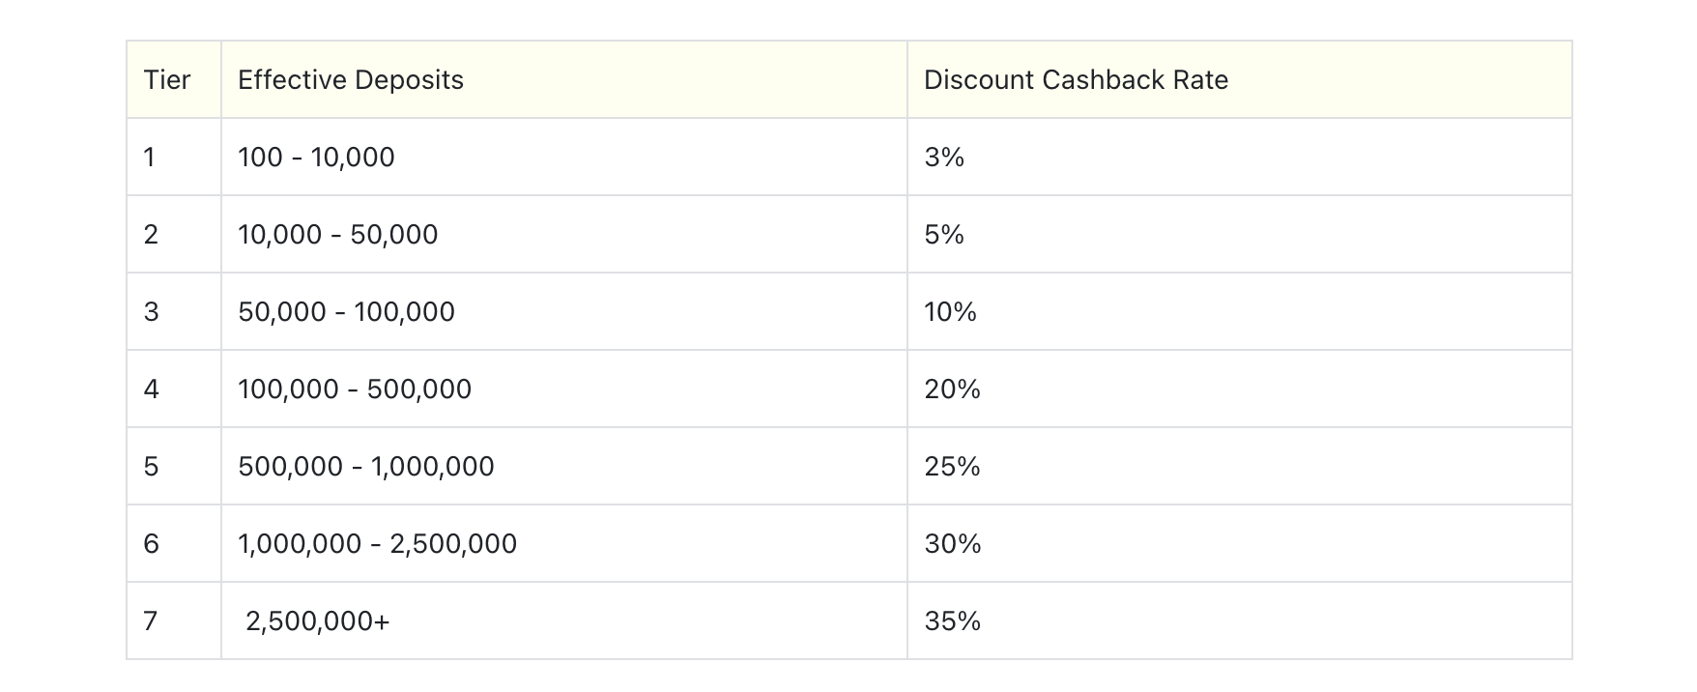Select the Effective Deposits header cell
Viewport: 1697px width, 692px height.
click(x=564, y=79)
